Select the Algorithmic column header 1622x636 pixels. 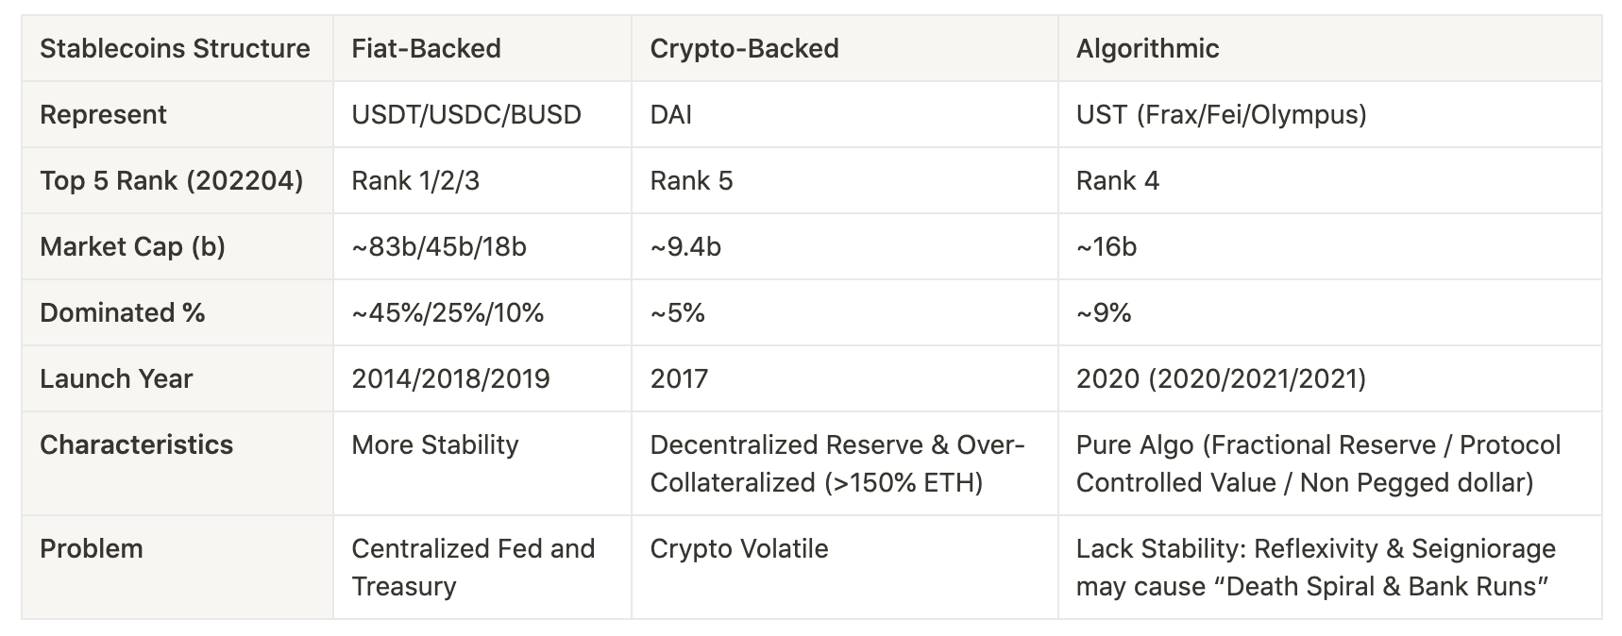(x=1330, y=48)
